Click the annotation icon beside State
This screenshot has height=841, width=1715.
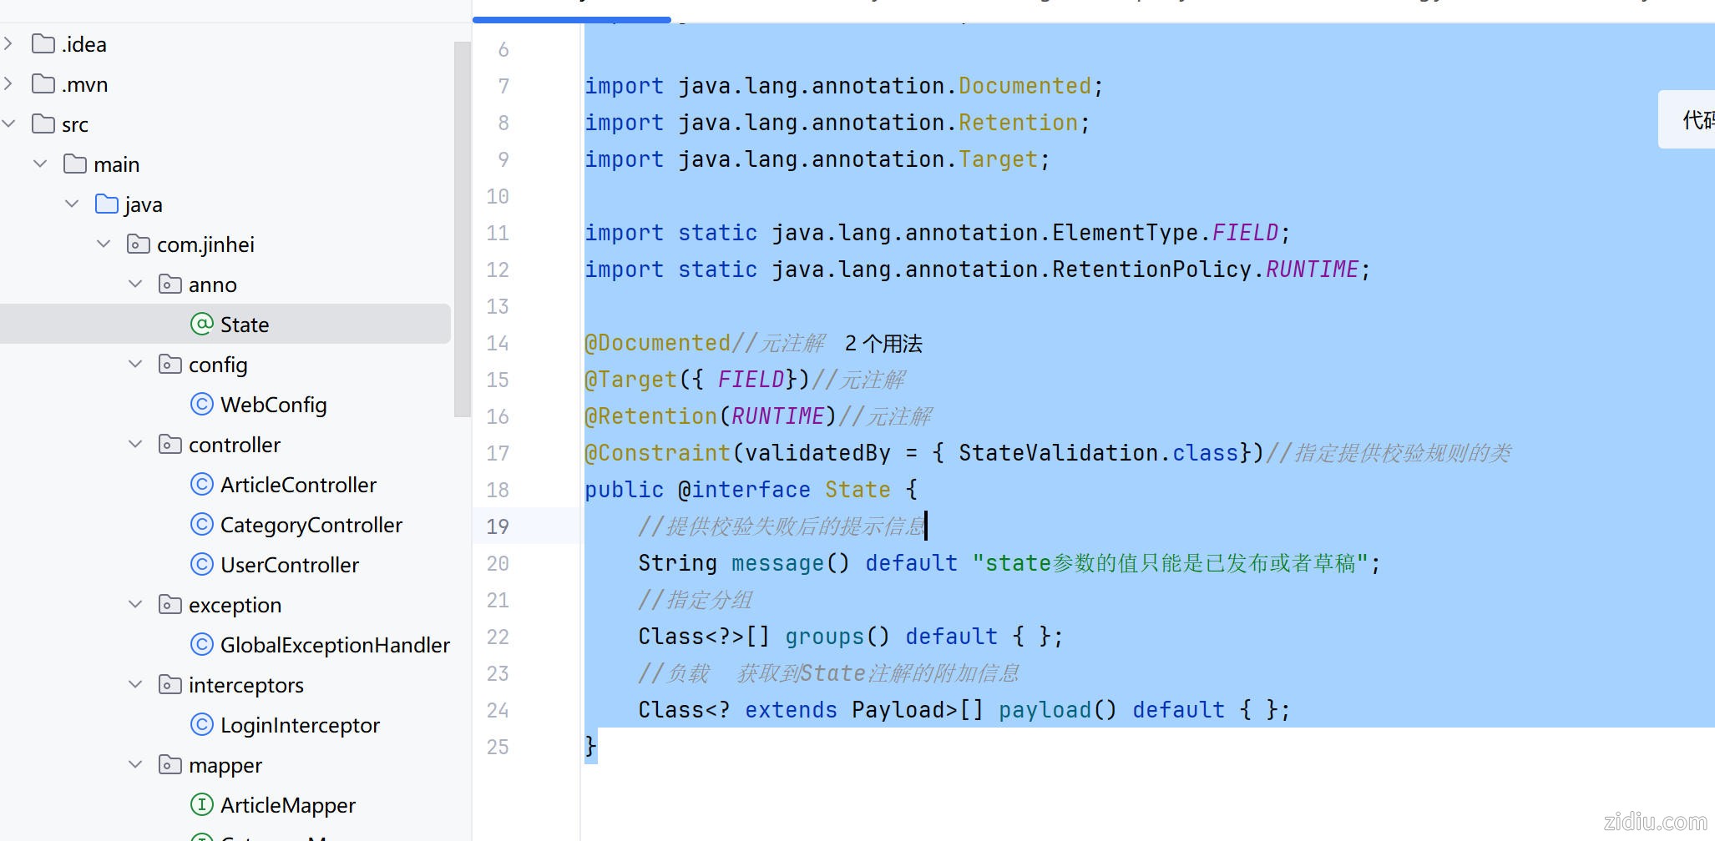pos(201,325)
